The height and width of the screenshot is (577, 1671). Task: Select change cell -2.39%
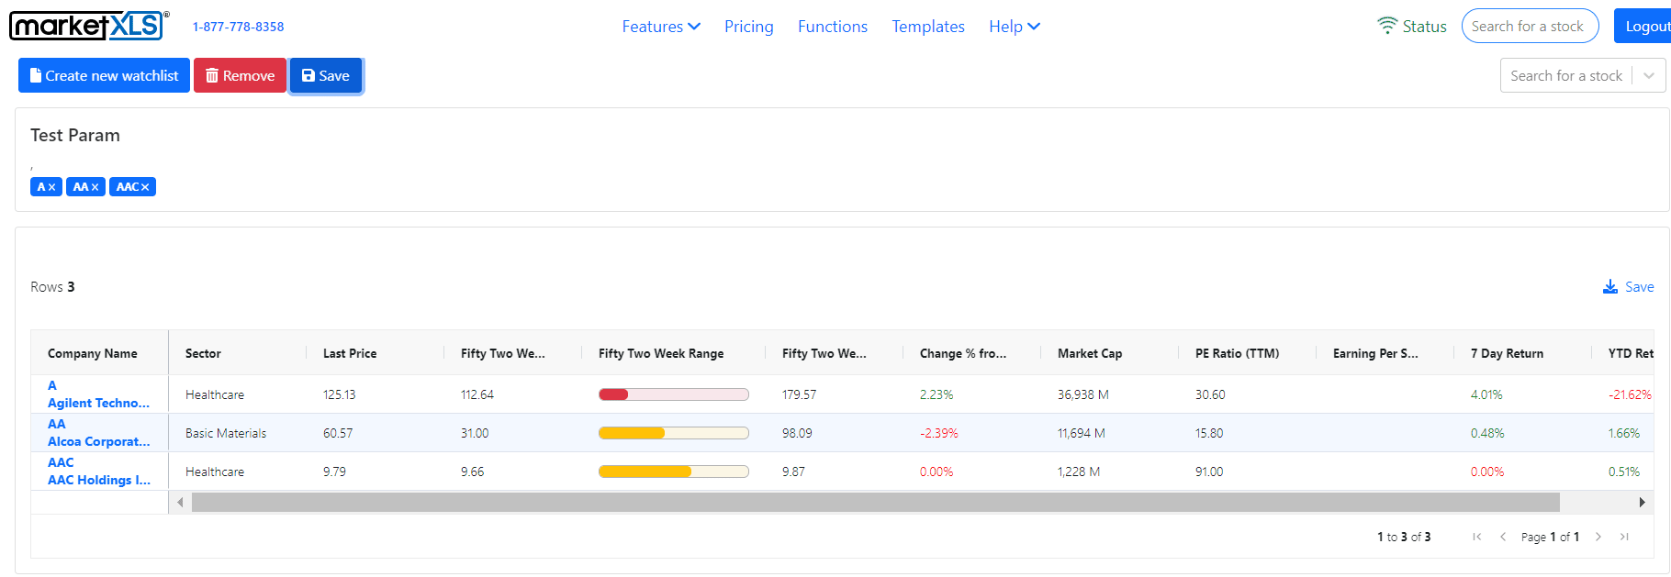coord(939,433)
